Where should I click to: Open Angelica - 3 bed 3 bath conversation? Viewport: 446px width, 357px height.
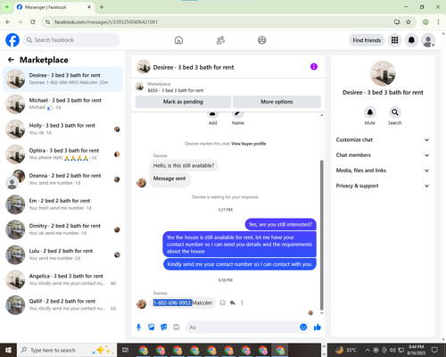[x=62, y=279]
